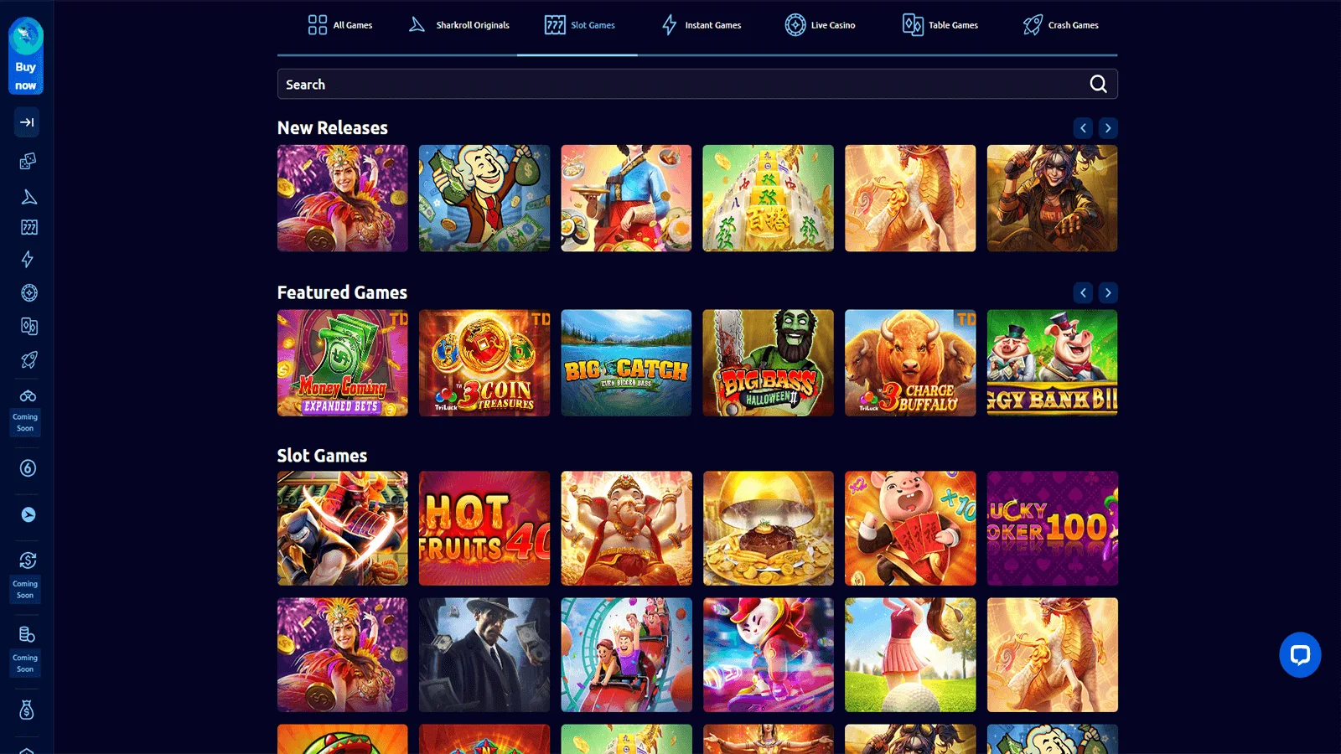Open the golf girl slot game thumbnail

click(x=910, y=654)
